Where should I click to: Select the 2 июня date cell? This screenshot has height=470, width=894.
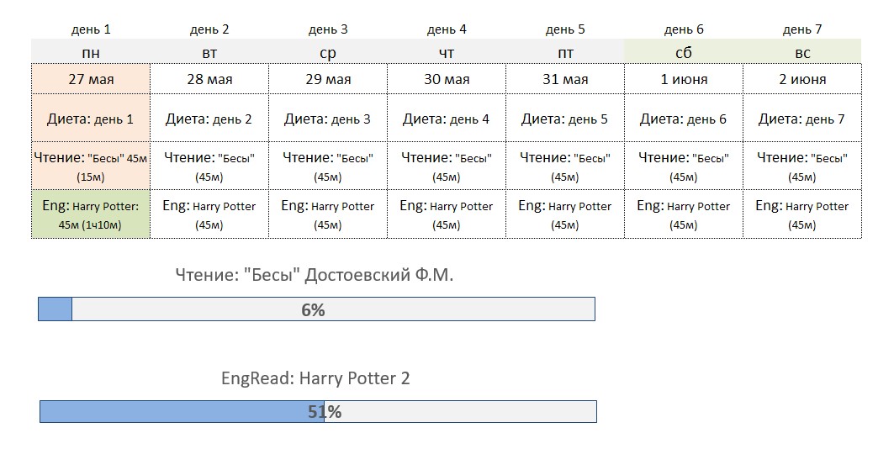[x=802, y=79]
